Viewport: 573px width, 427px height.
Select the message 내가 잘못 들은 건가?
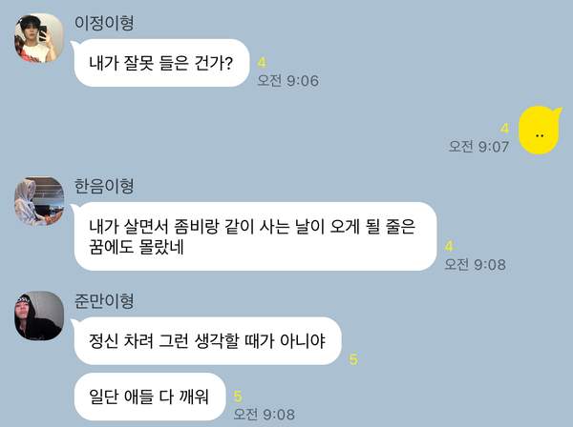point(161,63)
